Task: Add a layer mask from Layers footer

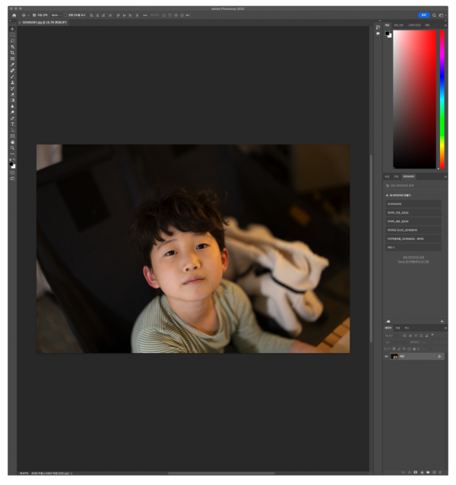Action: (x=416, y=472)
